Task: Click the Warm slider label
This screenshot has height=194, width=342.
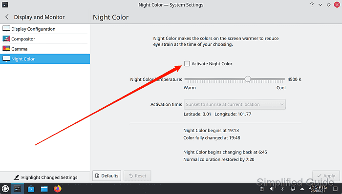Action: point(190,88)
